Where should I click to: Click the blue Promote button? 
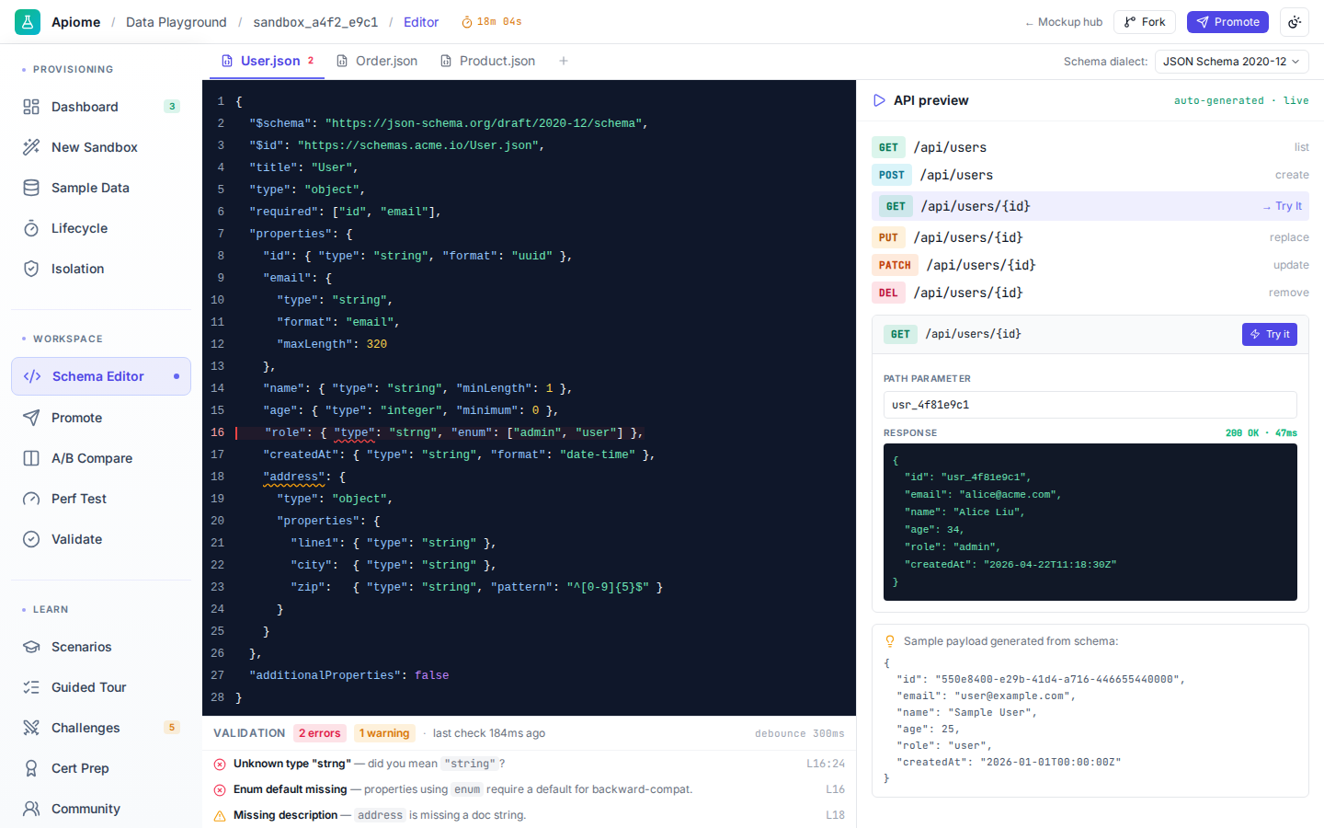(1227, 22)
